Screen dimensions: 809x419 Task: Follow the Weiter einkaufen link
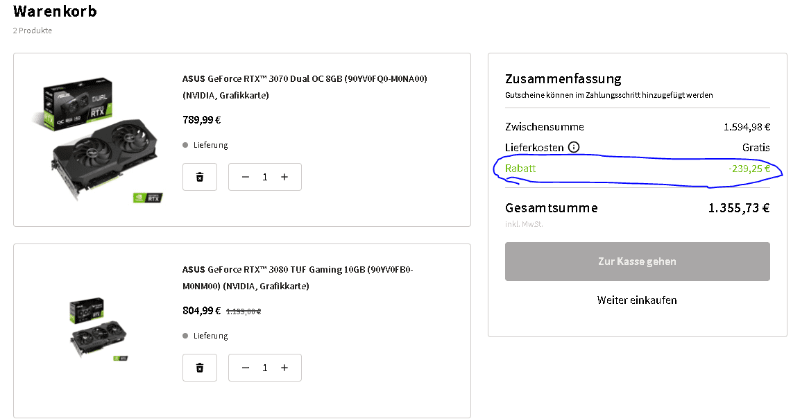[x=637, y=300]
